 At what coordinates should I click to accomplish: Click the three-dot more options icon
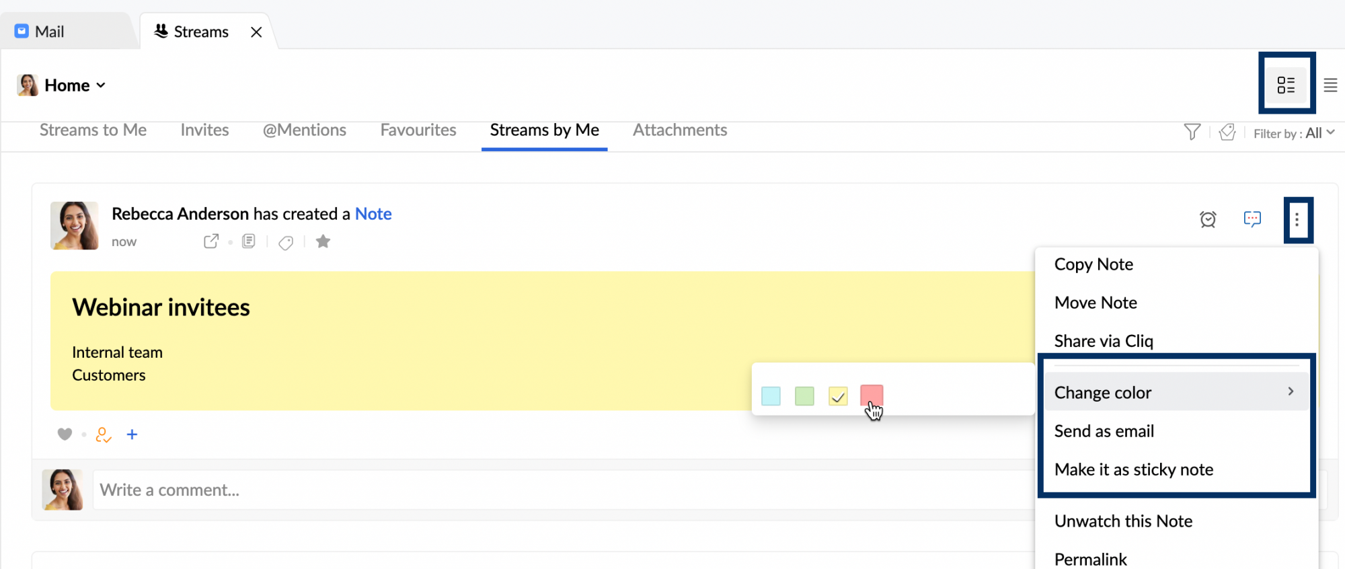(1297, 220)
